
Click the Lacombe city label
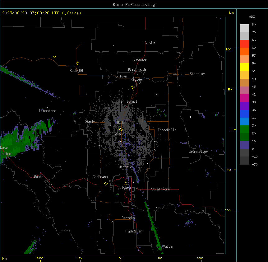(140, 59)
